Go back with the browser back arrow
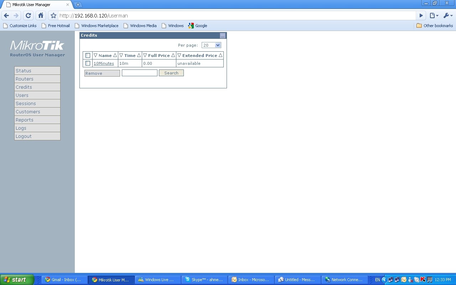This screenshot has height=285, width=456. (x=6, y=16)
